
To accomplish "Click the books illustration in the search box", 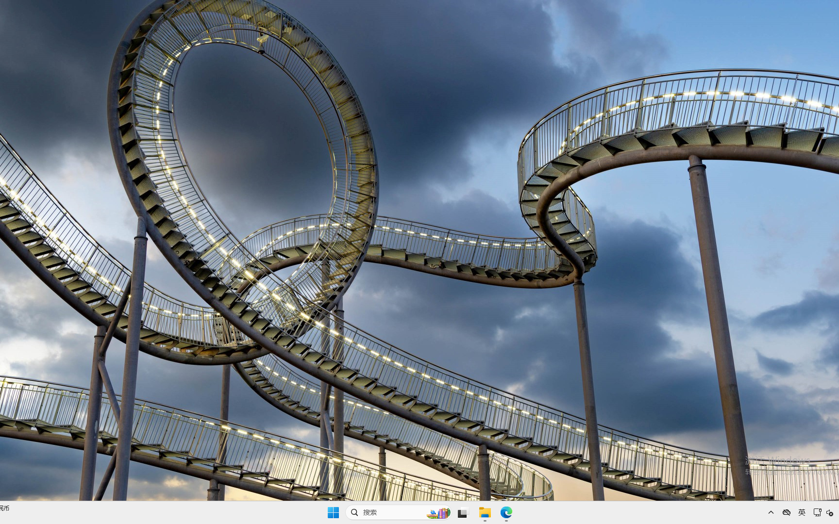I will click(x=438, y=513).
